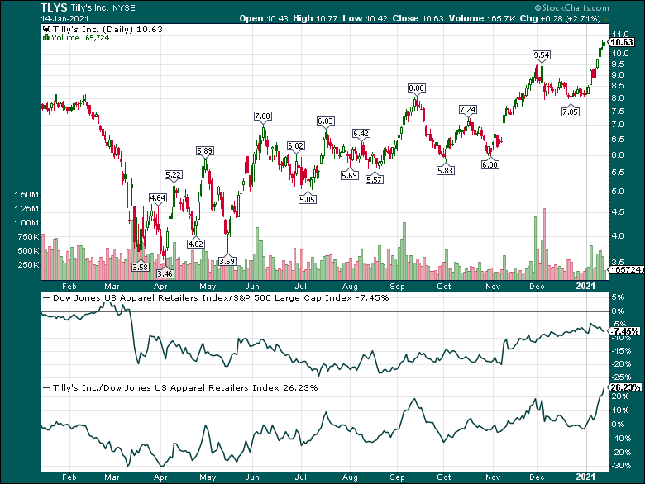Click the candlestick icon beside Tilly's Inc. (Daily)
This screenshot has width=645, height=484.
pyautogui.click(x=46, y=29)
